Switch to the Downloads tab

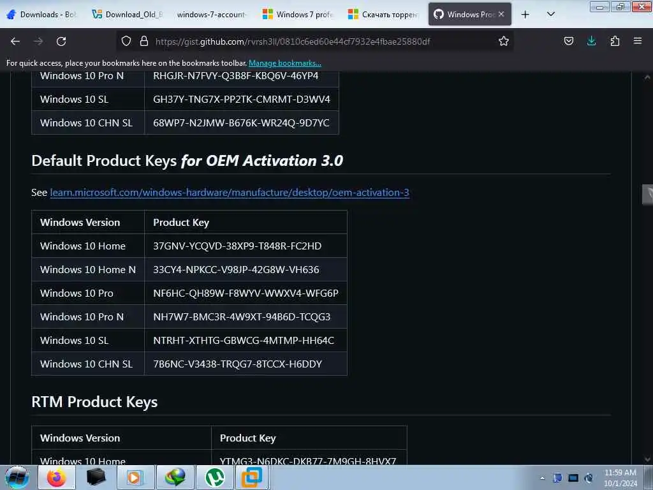pos(42,14)
